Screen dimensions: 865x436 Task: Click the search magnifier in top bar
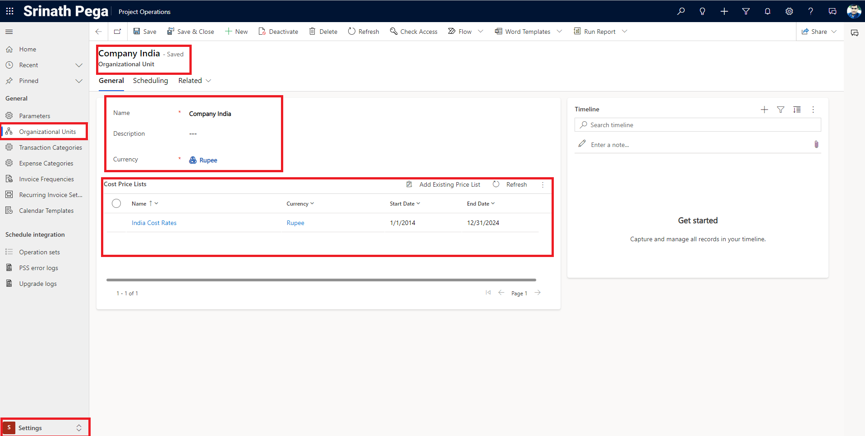pos(681,11)
